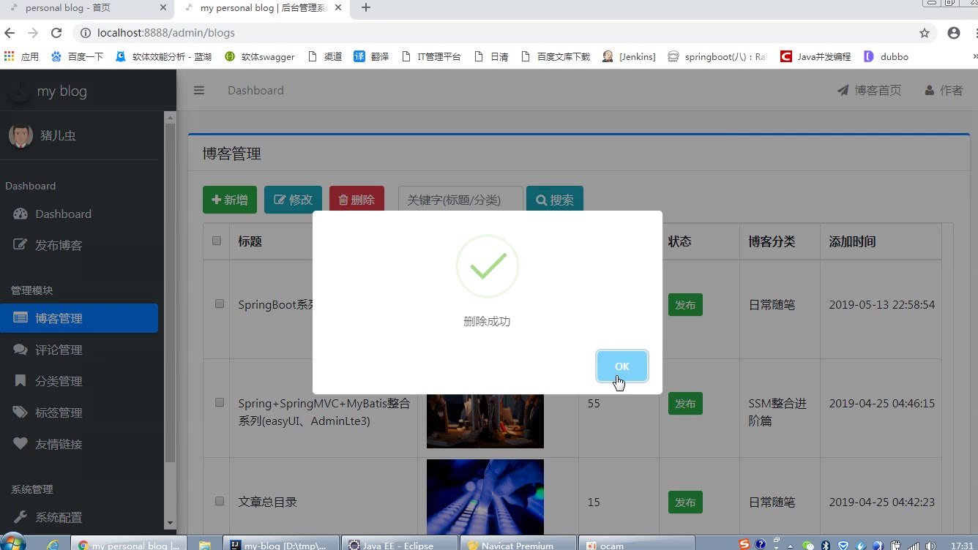Open the 软体swagger bookmark
978x550 pixels.
[259, 56]
